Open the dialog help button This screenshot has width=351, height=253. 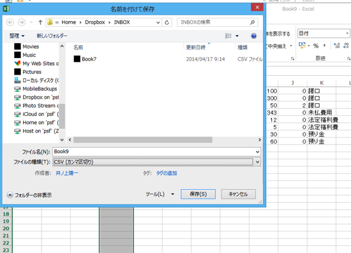click(x=253, y=36)
